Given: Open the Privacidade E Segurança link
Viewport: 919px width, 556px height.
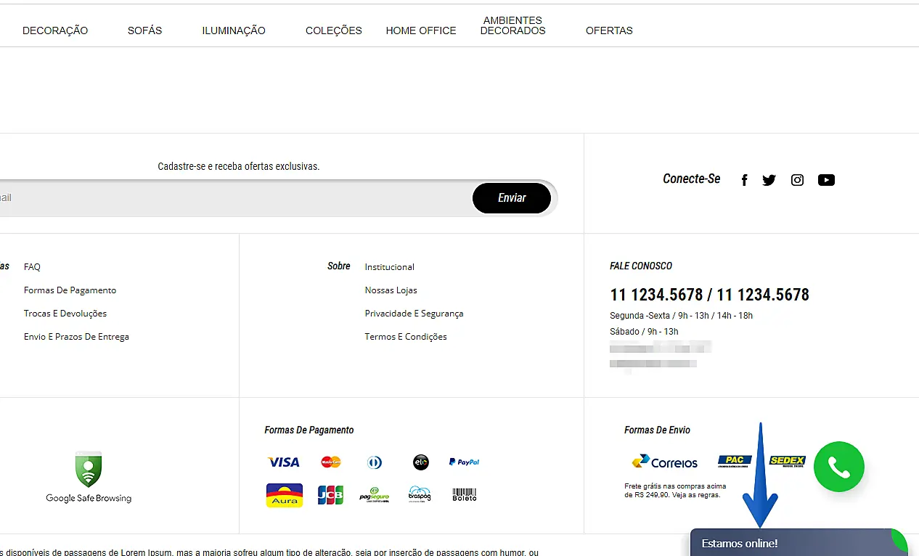Looking at the screenshot, I should [x=414, y=314].
